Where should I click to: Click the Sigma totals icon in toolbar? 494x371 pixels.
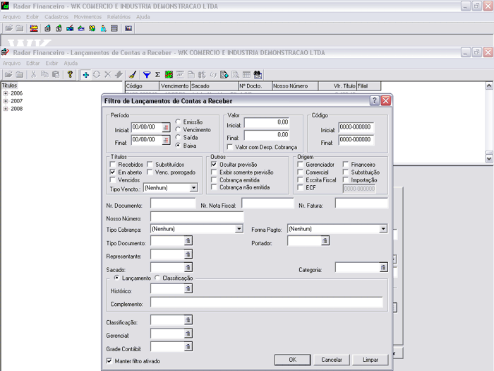(x=157, y=74)
